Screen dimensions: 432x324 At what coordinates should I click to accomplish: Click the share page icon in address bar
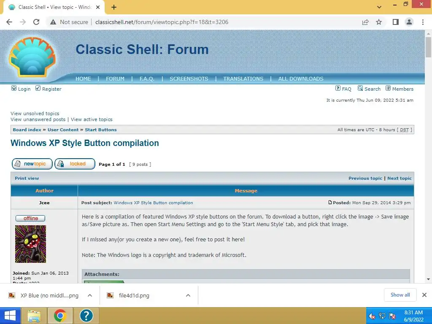point(365,22)
